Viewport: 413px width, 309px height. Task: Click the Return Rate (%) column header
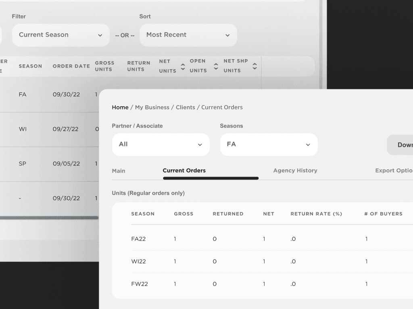tap(316, 214)
